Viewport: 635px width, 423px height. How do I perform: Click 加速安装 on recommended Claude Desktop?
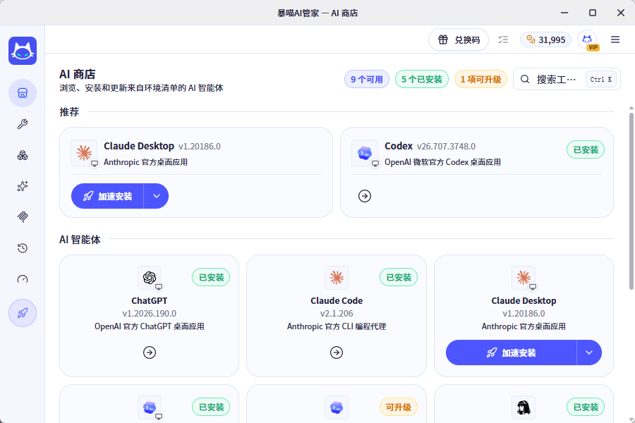[x=107, y=196]
